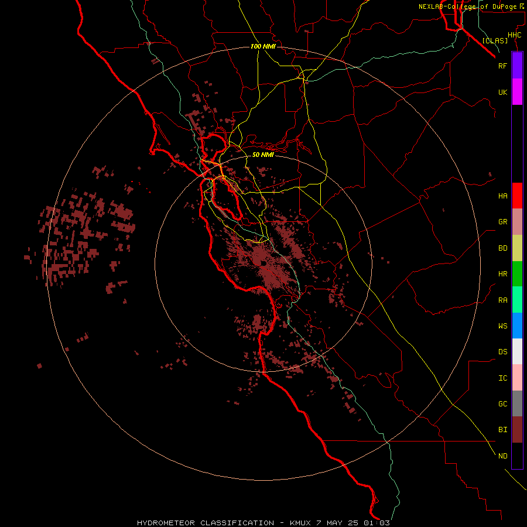Click the GC legend label

point(502,403)
